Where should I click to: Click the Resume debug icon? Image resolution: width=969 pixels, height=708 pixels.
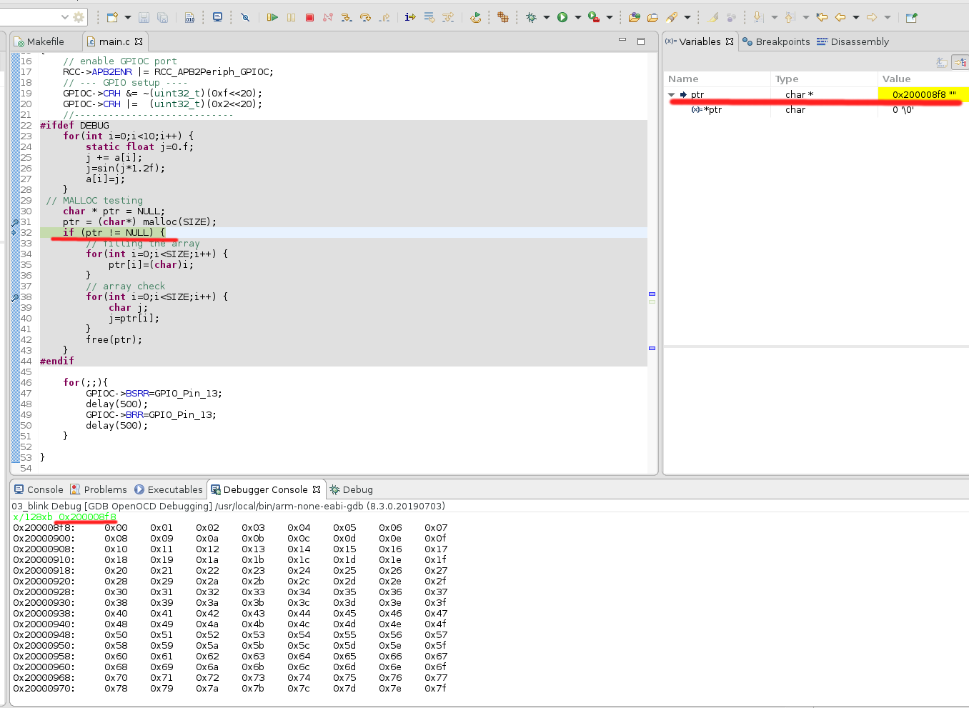point(273,17)
